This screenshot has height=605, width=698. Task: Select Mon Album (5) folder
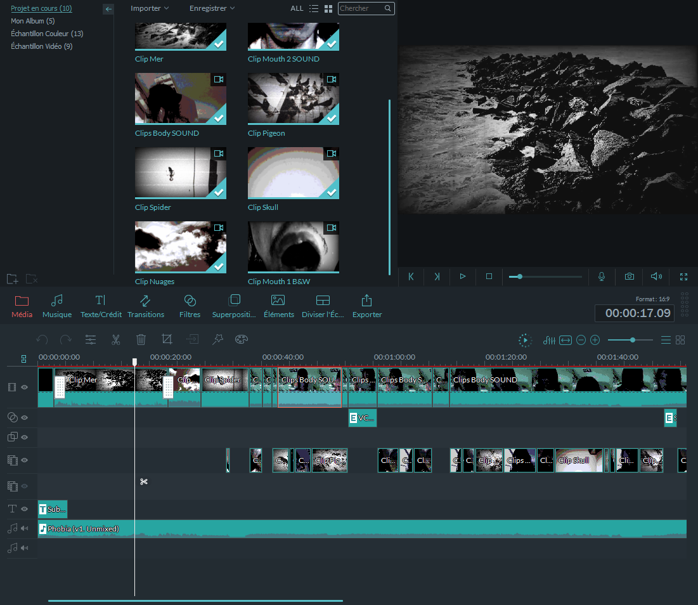[x=33, y=21]
